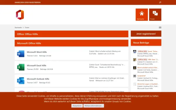The height and width of the screenshot is (110, 176).
Task: Open Microsoft Excel Hilfe forum
Action: tap(36, 65)
